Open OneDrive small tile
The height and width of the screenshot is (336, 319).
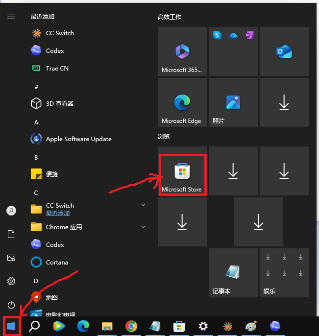tap(233, 35)
